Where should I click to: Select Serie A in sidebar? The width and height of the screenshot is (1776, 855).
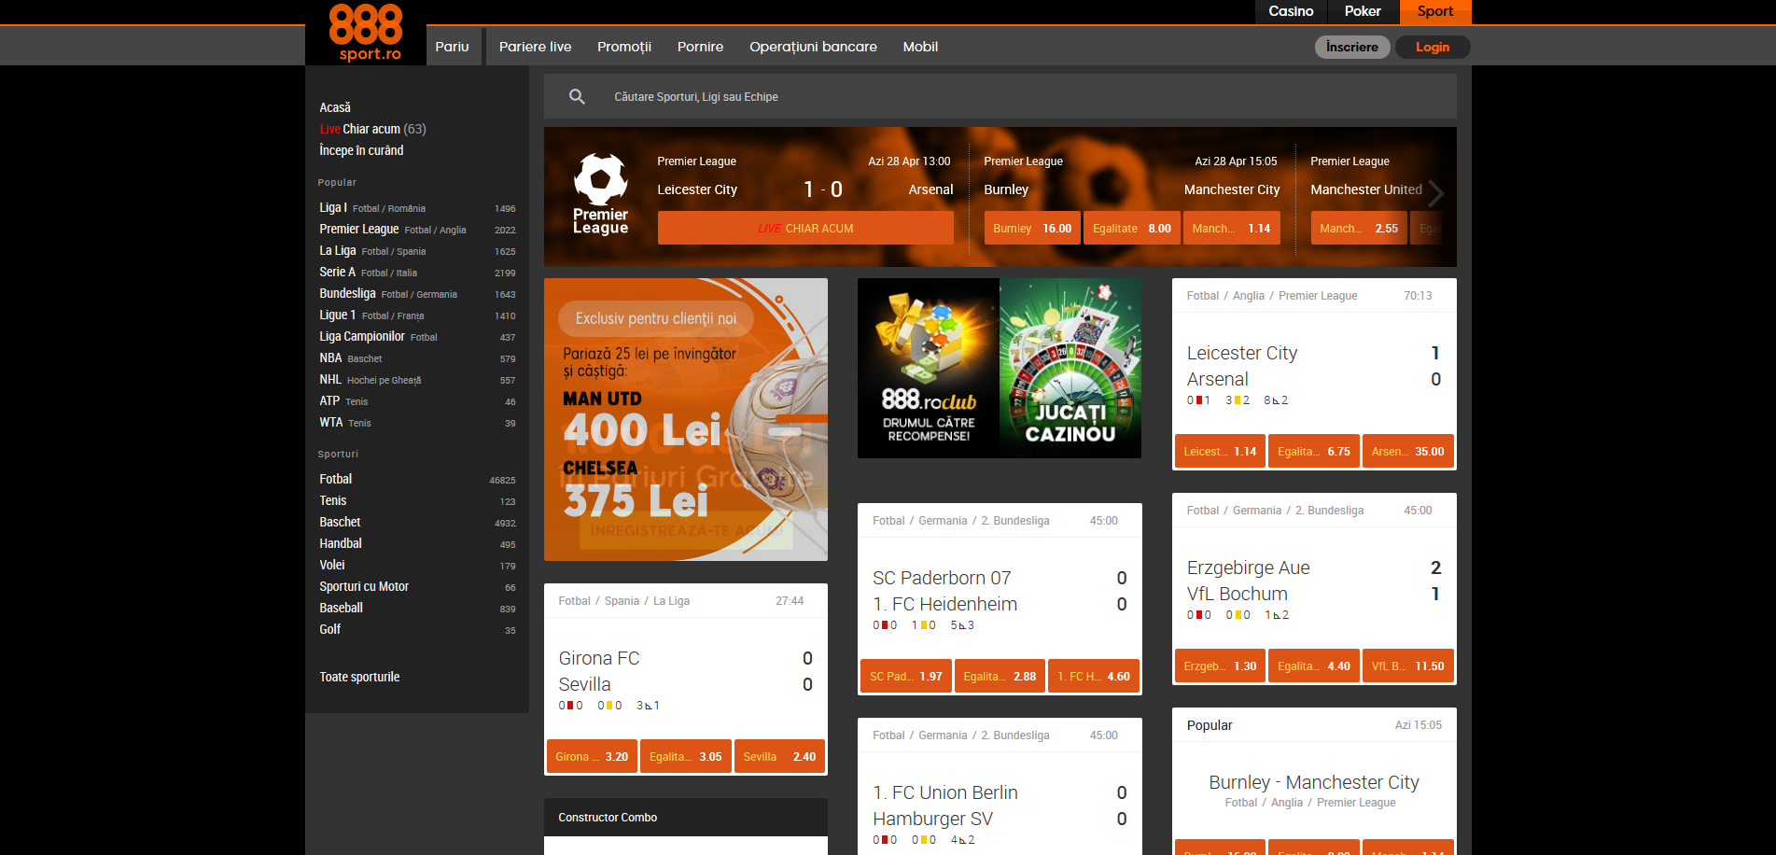(417, 273)
